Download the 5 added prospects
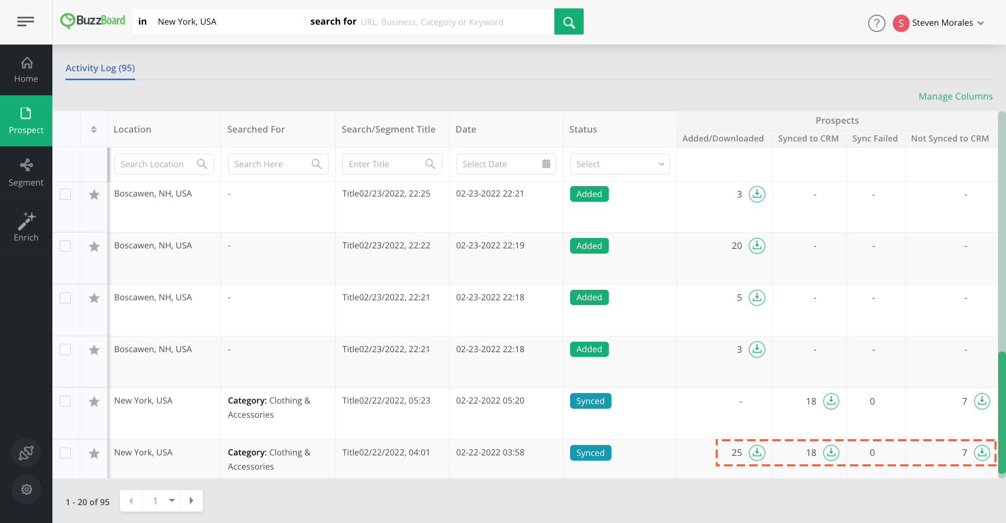The width and height of the screenshot is (1006, 523). 757,298
